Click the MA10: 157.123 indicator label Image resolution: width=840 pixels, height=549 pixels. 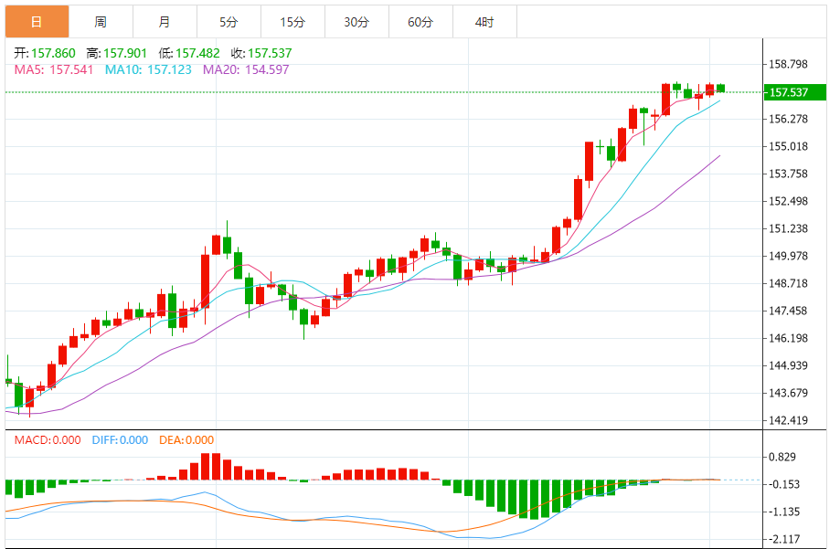148,69
